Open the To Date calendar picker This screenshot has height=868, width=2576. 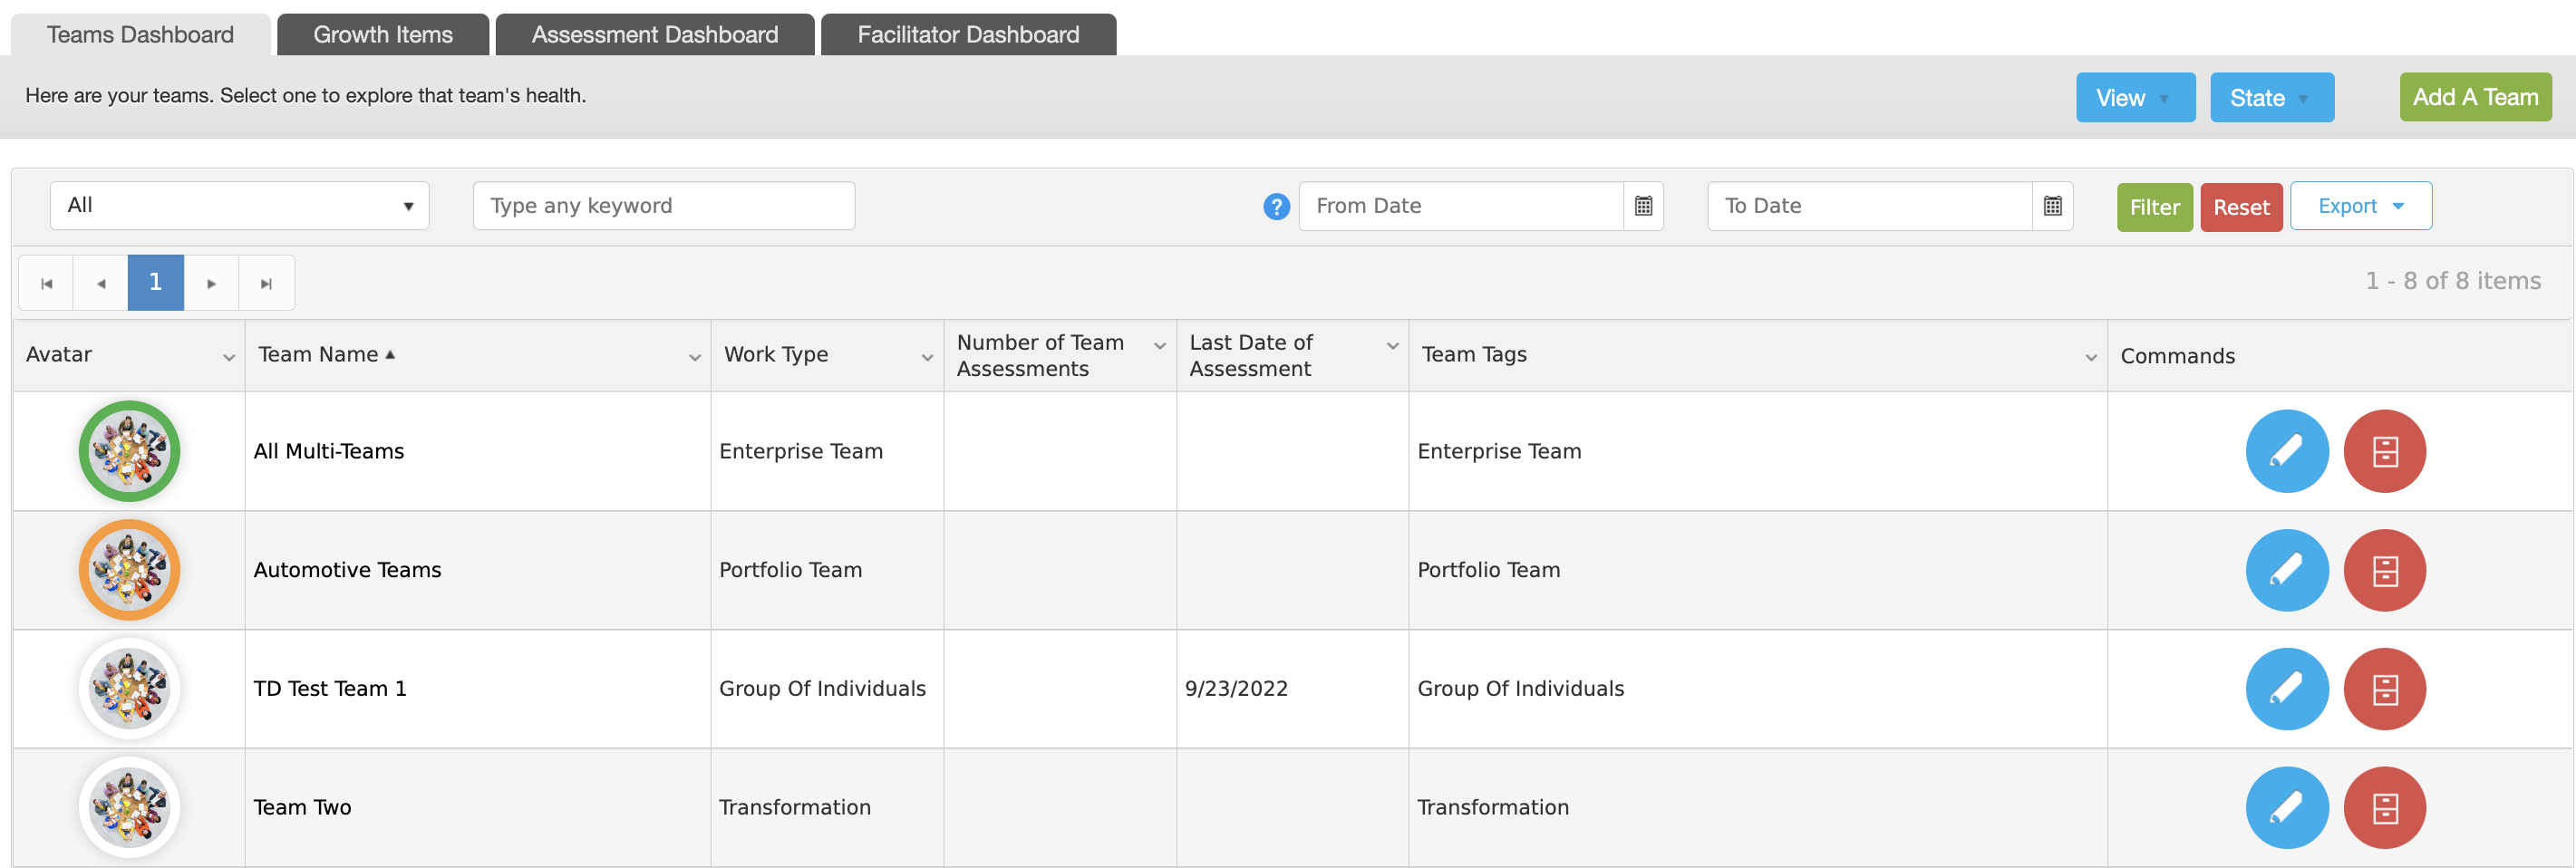click(x=2052, y=206)
